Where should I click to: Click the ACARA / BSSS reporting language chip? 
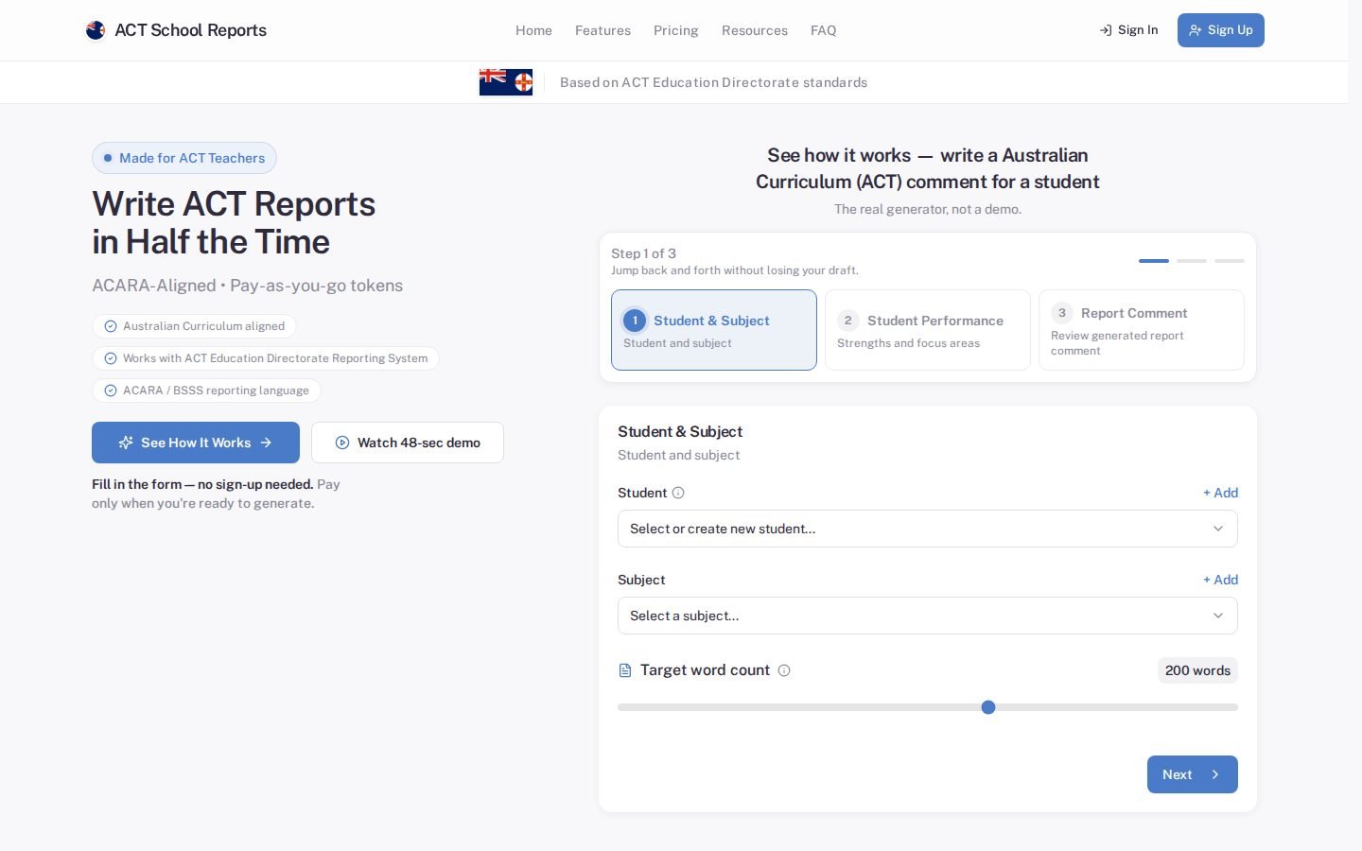(206, 391)
